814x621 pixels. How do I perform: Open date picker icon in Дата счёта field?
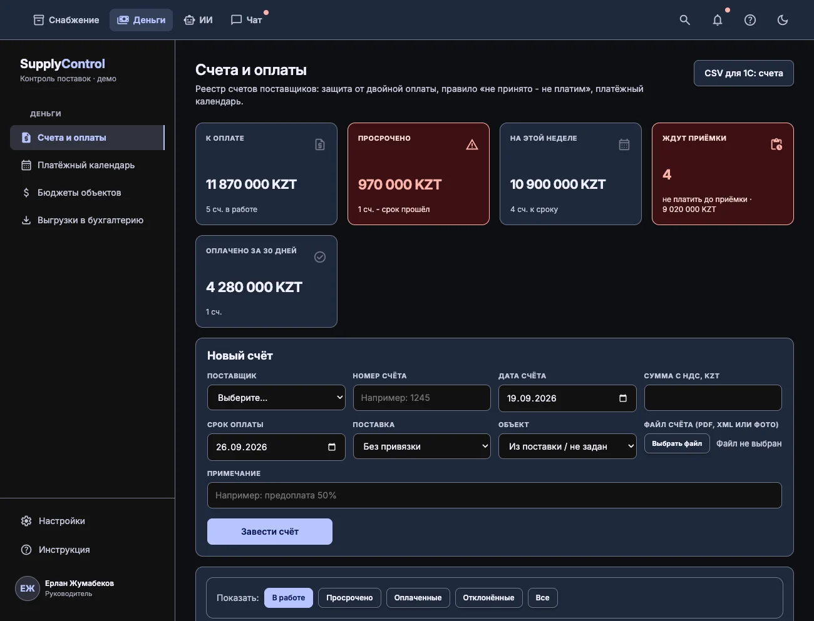(x=623, y=398)
